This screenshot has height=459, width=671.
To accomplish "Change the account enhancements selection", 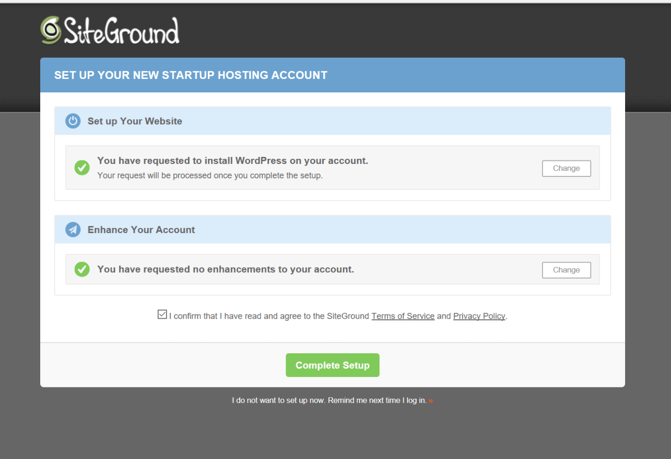I will tap(566, 270).
